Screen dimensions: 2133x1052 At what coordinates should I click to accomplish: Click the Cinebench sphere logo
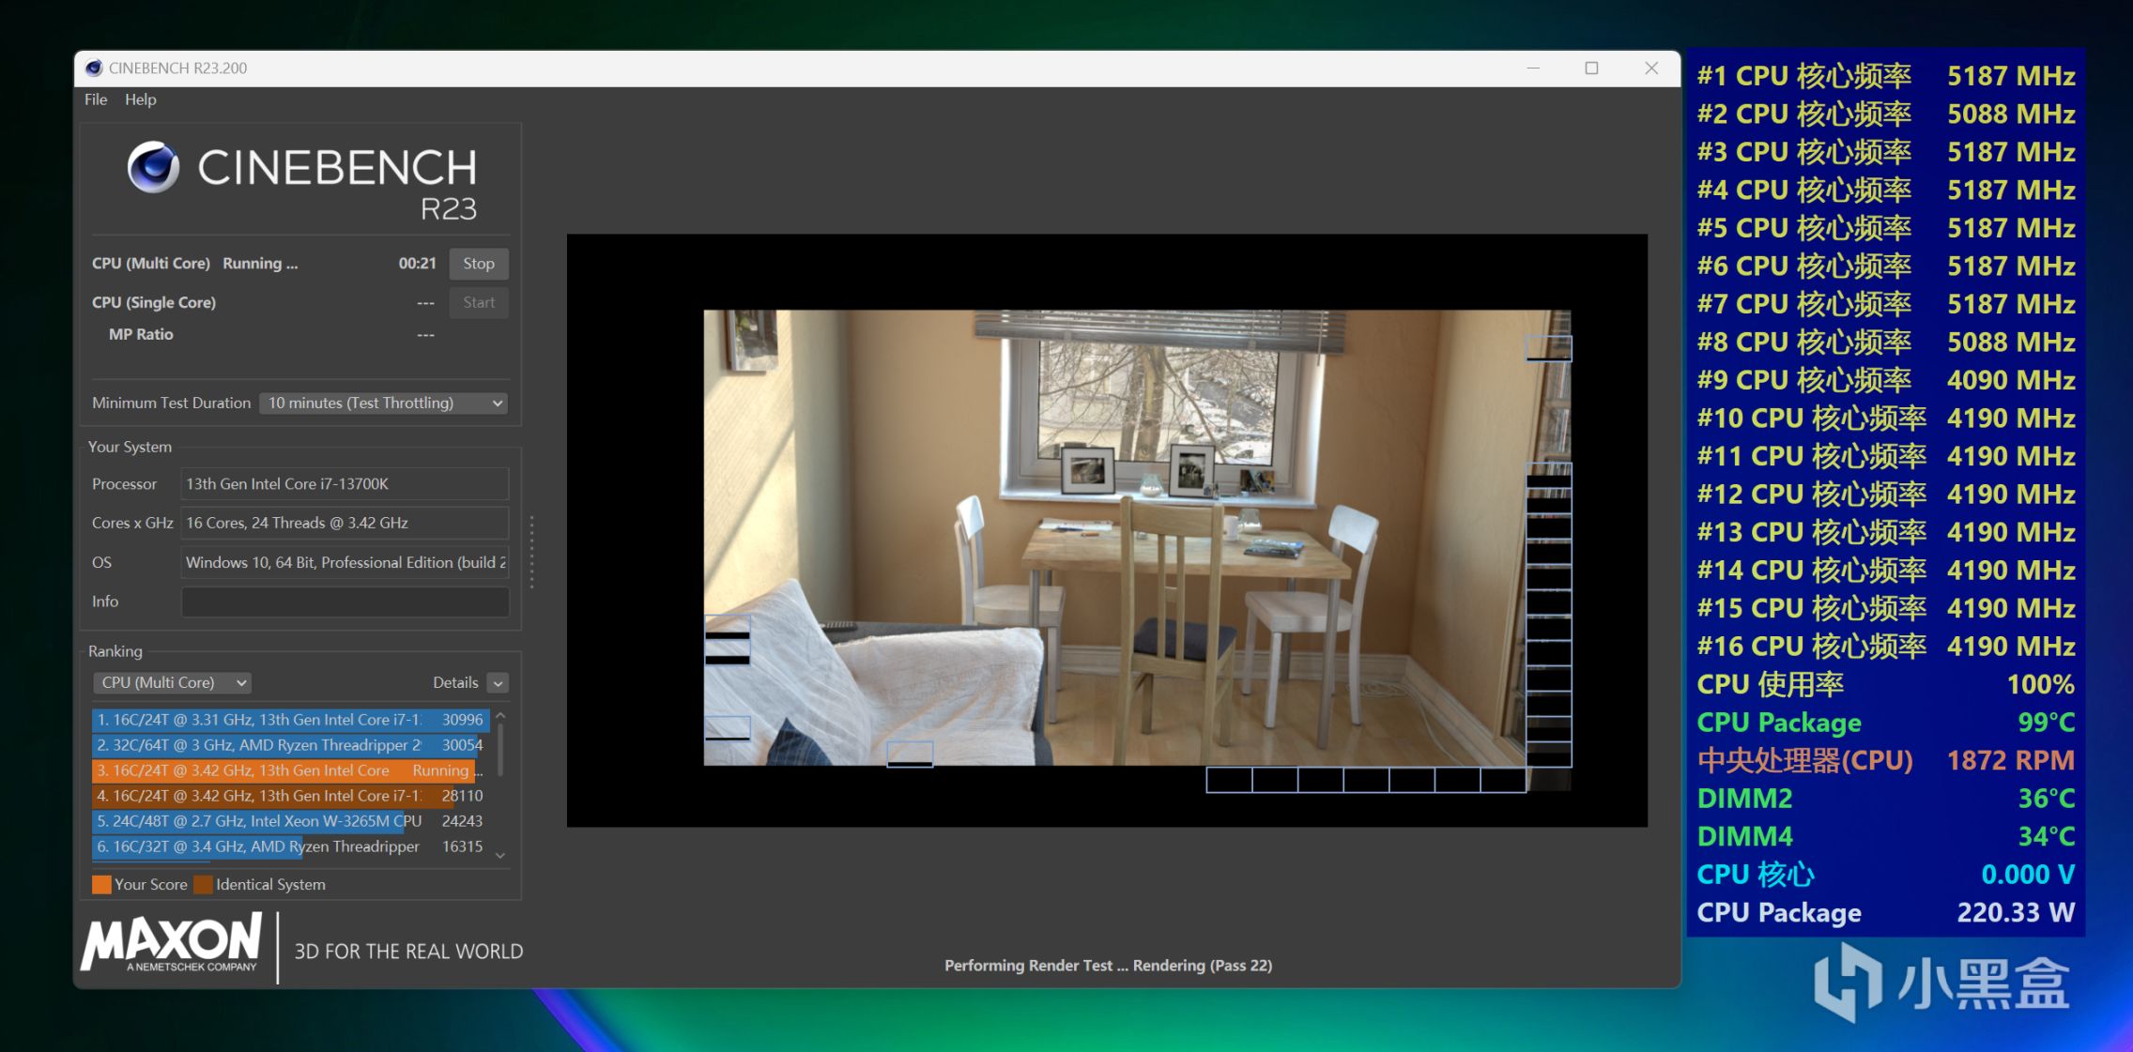(153, 168)
